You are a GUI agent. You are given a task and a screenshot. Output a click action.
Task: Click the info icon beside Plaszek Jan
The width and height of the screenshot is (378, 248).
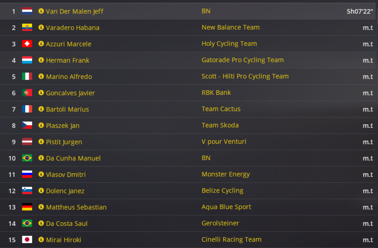(x=41, y=125)
